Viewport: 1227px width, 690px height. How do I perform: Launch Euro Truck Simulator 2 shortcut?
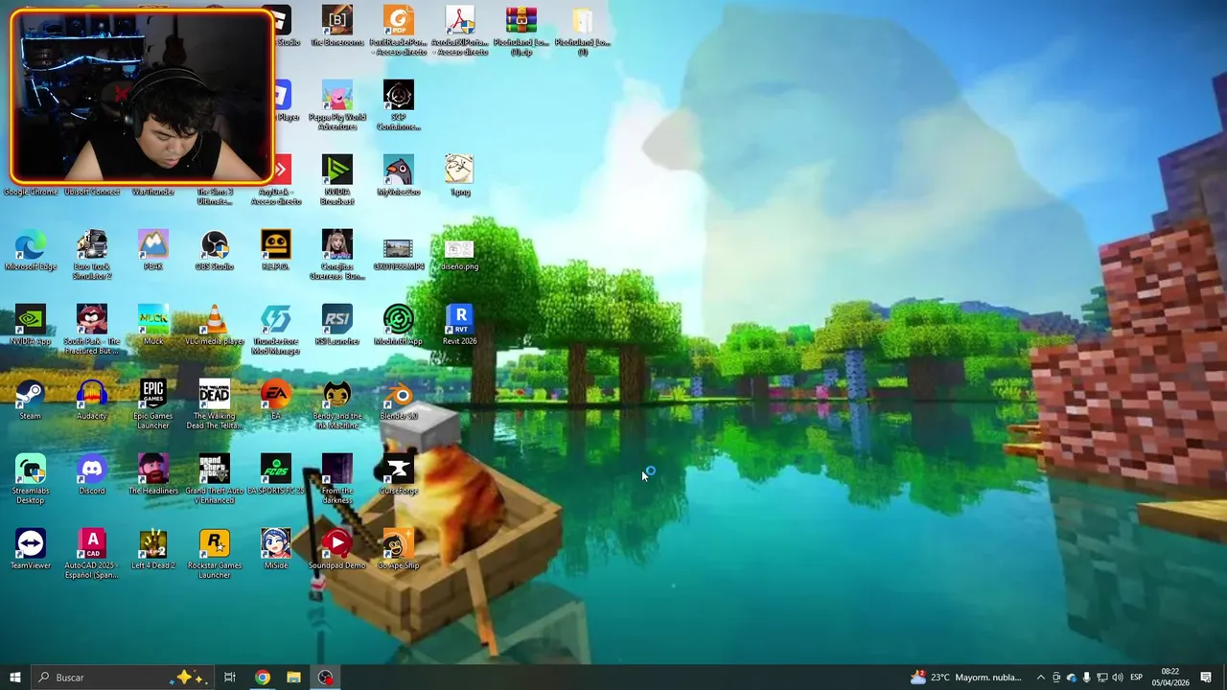[x=92, y=254]
